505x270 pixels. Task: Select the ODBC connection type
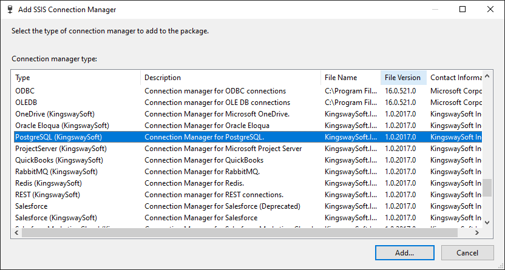[248, 91]
